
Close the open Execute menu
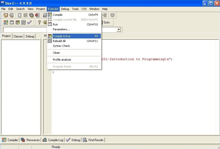point(53,9)
